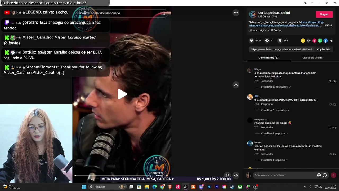The image size is (339, 191).
Task: Open Steam from the taskbar
Action: tap(232, 187)
